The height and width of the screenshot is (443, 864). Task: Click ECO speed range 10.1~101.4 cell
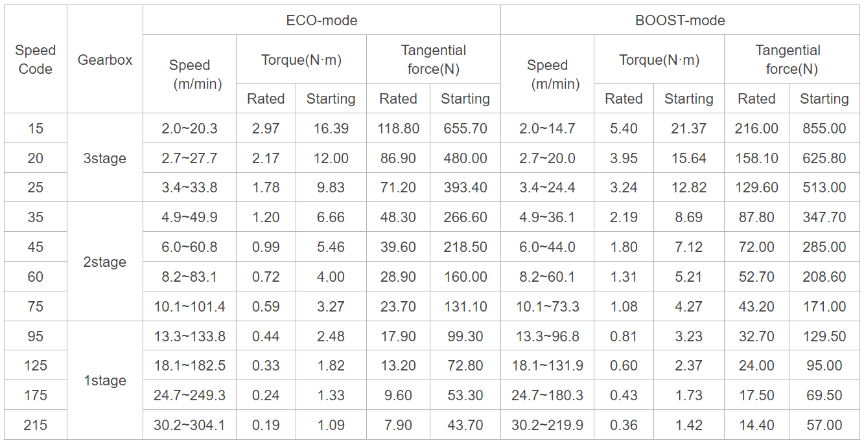pos(189,306)
